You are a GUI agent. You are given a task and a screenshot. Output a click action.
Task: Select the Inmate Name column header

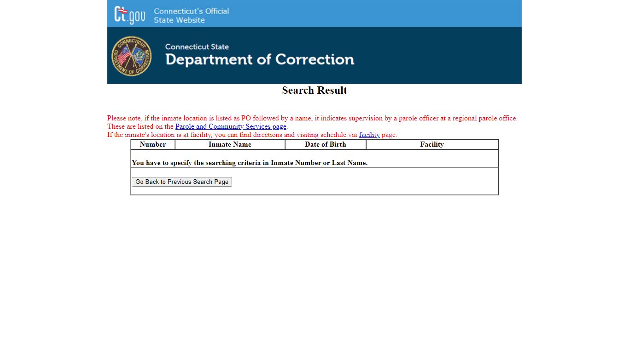tap(230, 144)
